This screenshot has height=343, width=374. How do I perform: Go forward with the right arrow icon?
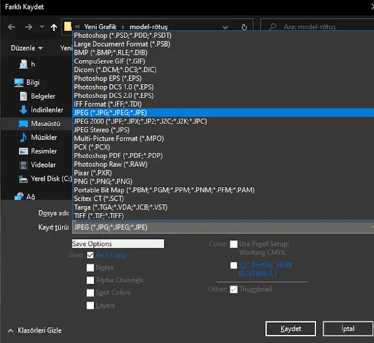pos(29,27)
